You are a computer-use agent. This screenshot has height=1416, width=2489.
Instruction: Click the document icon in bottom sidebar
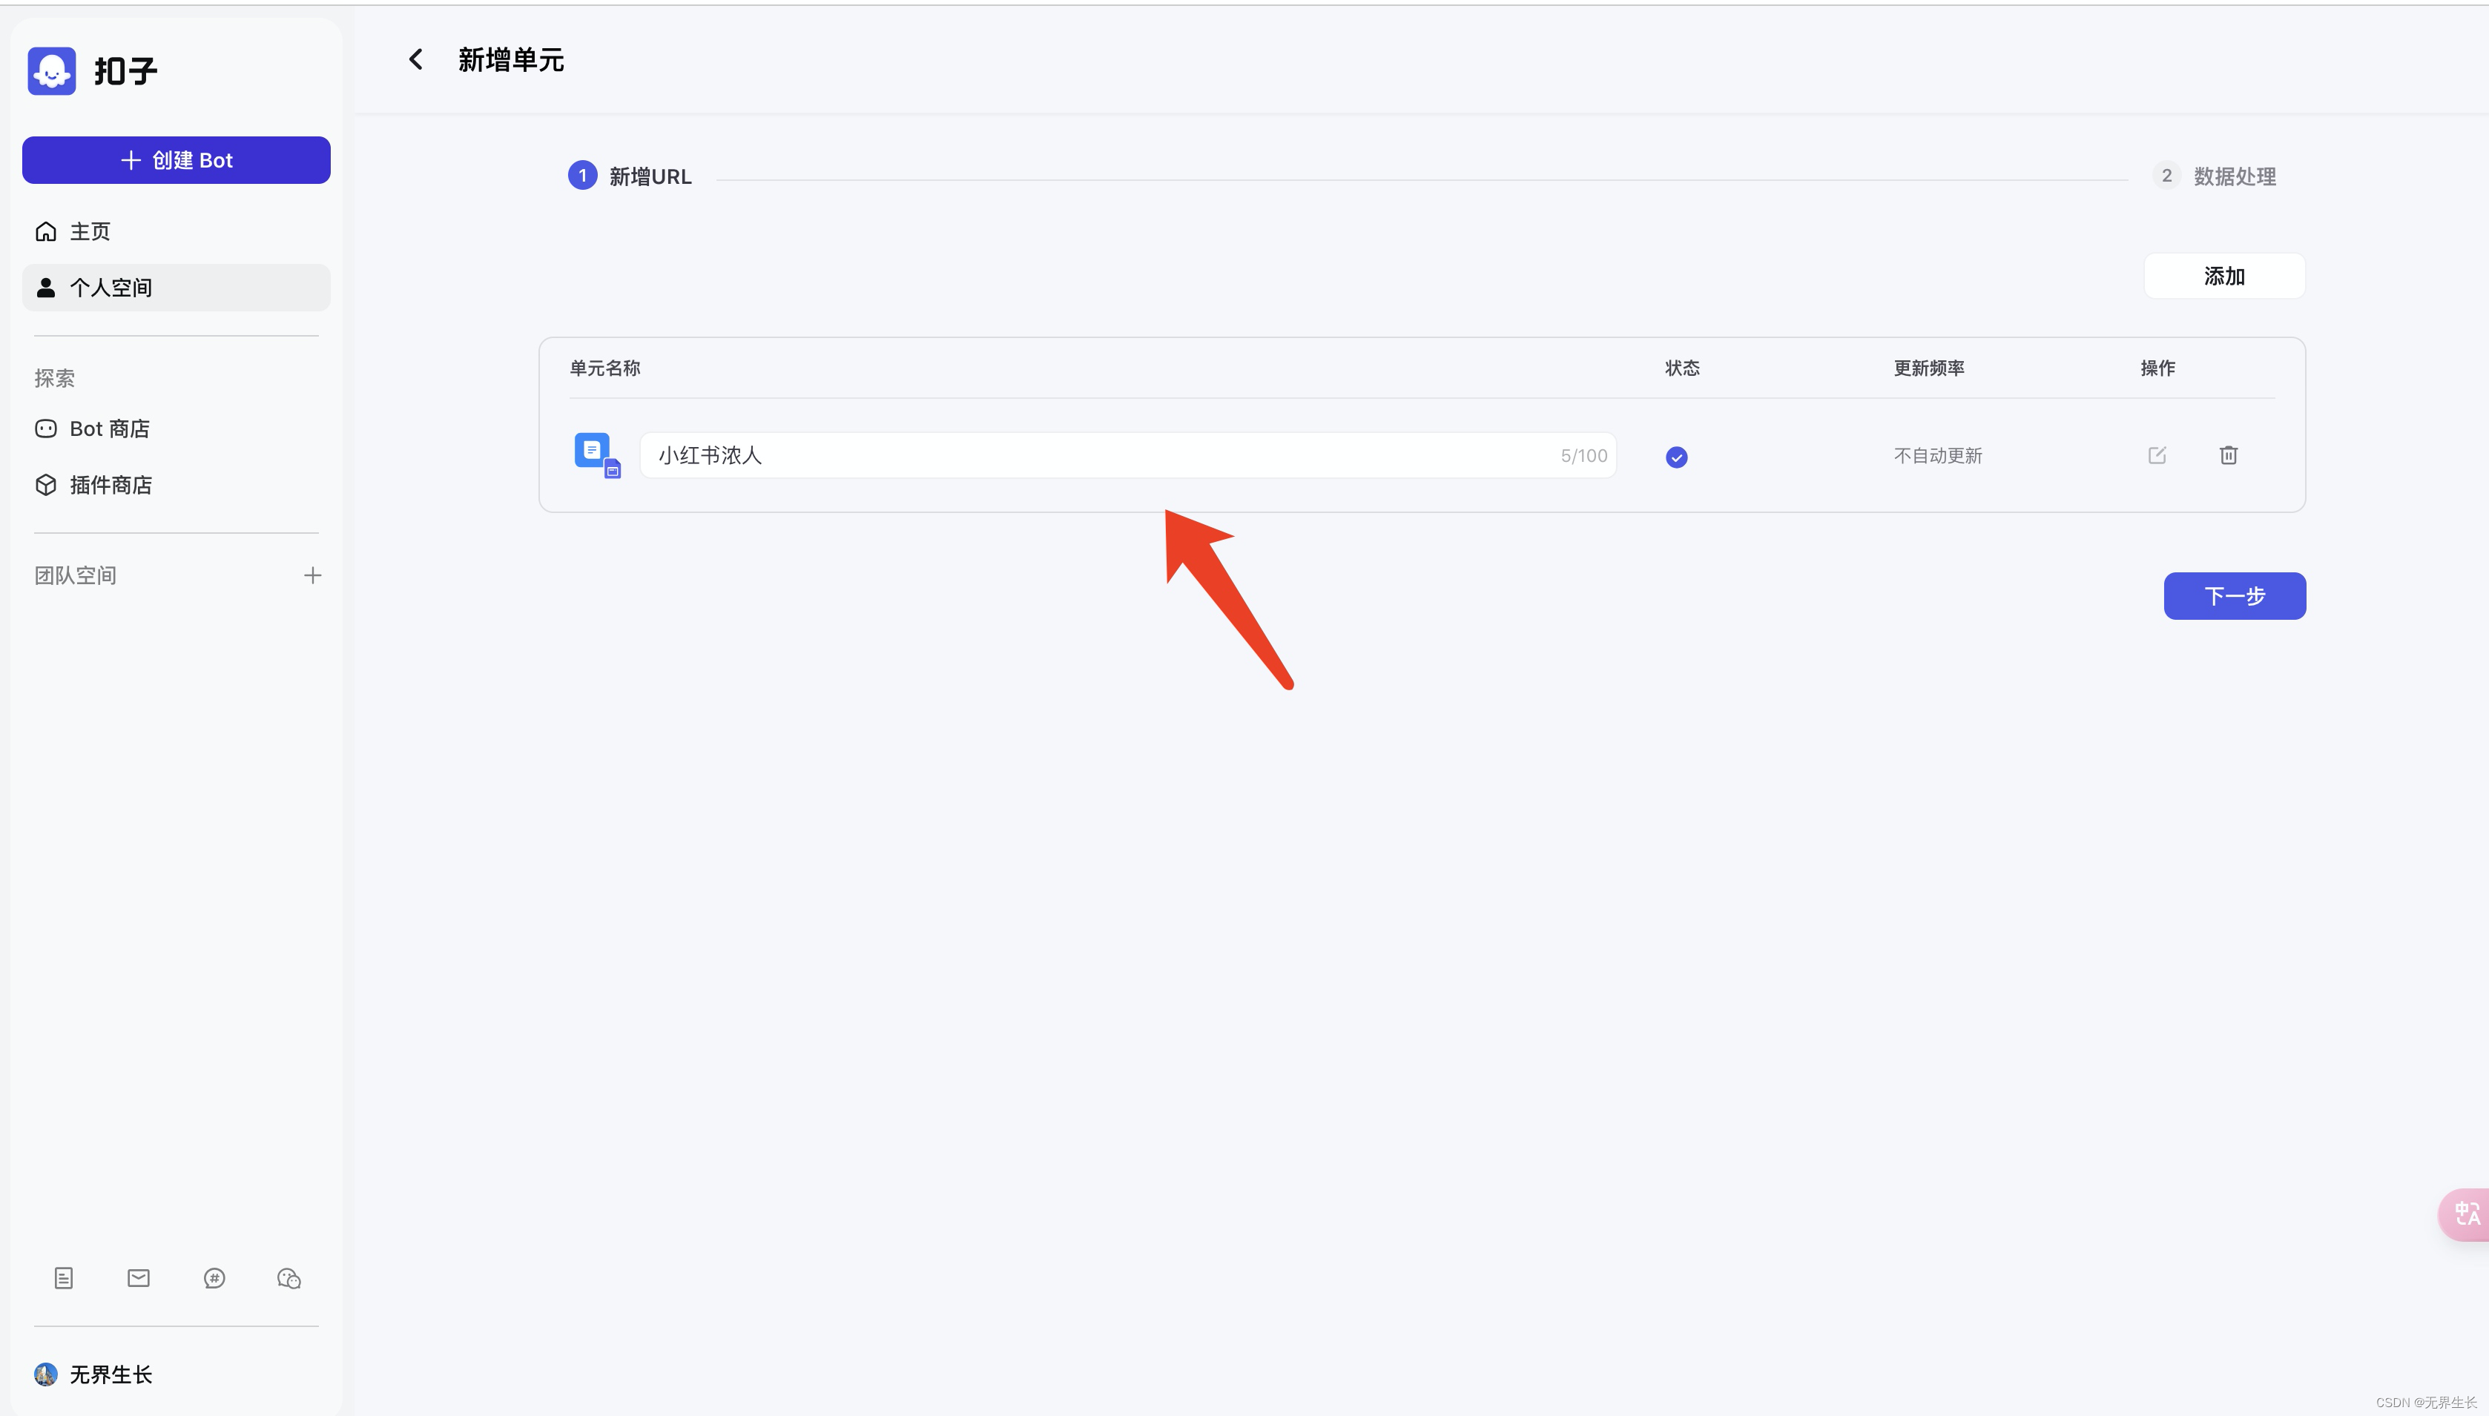point(65,1278)
